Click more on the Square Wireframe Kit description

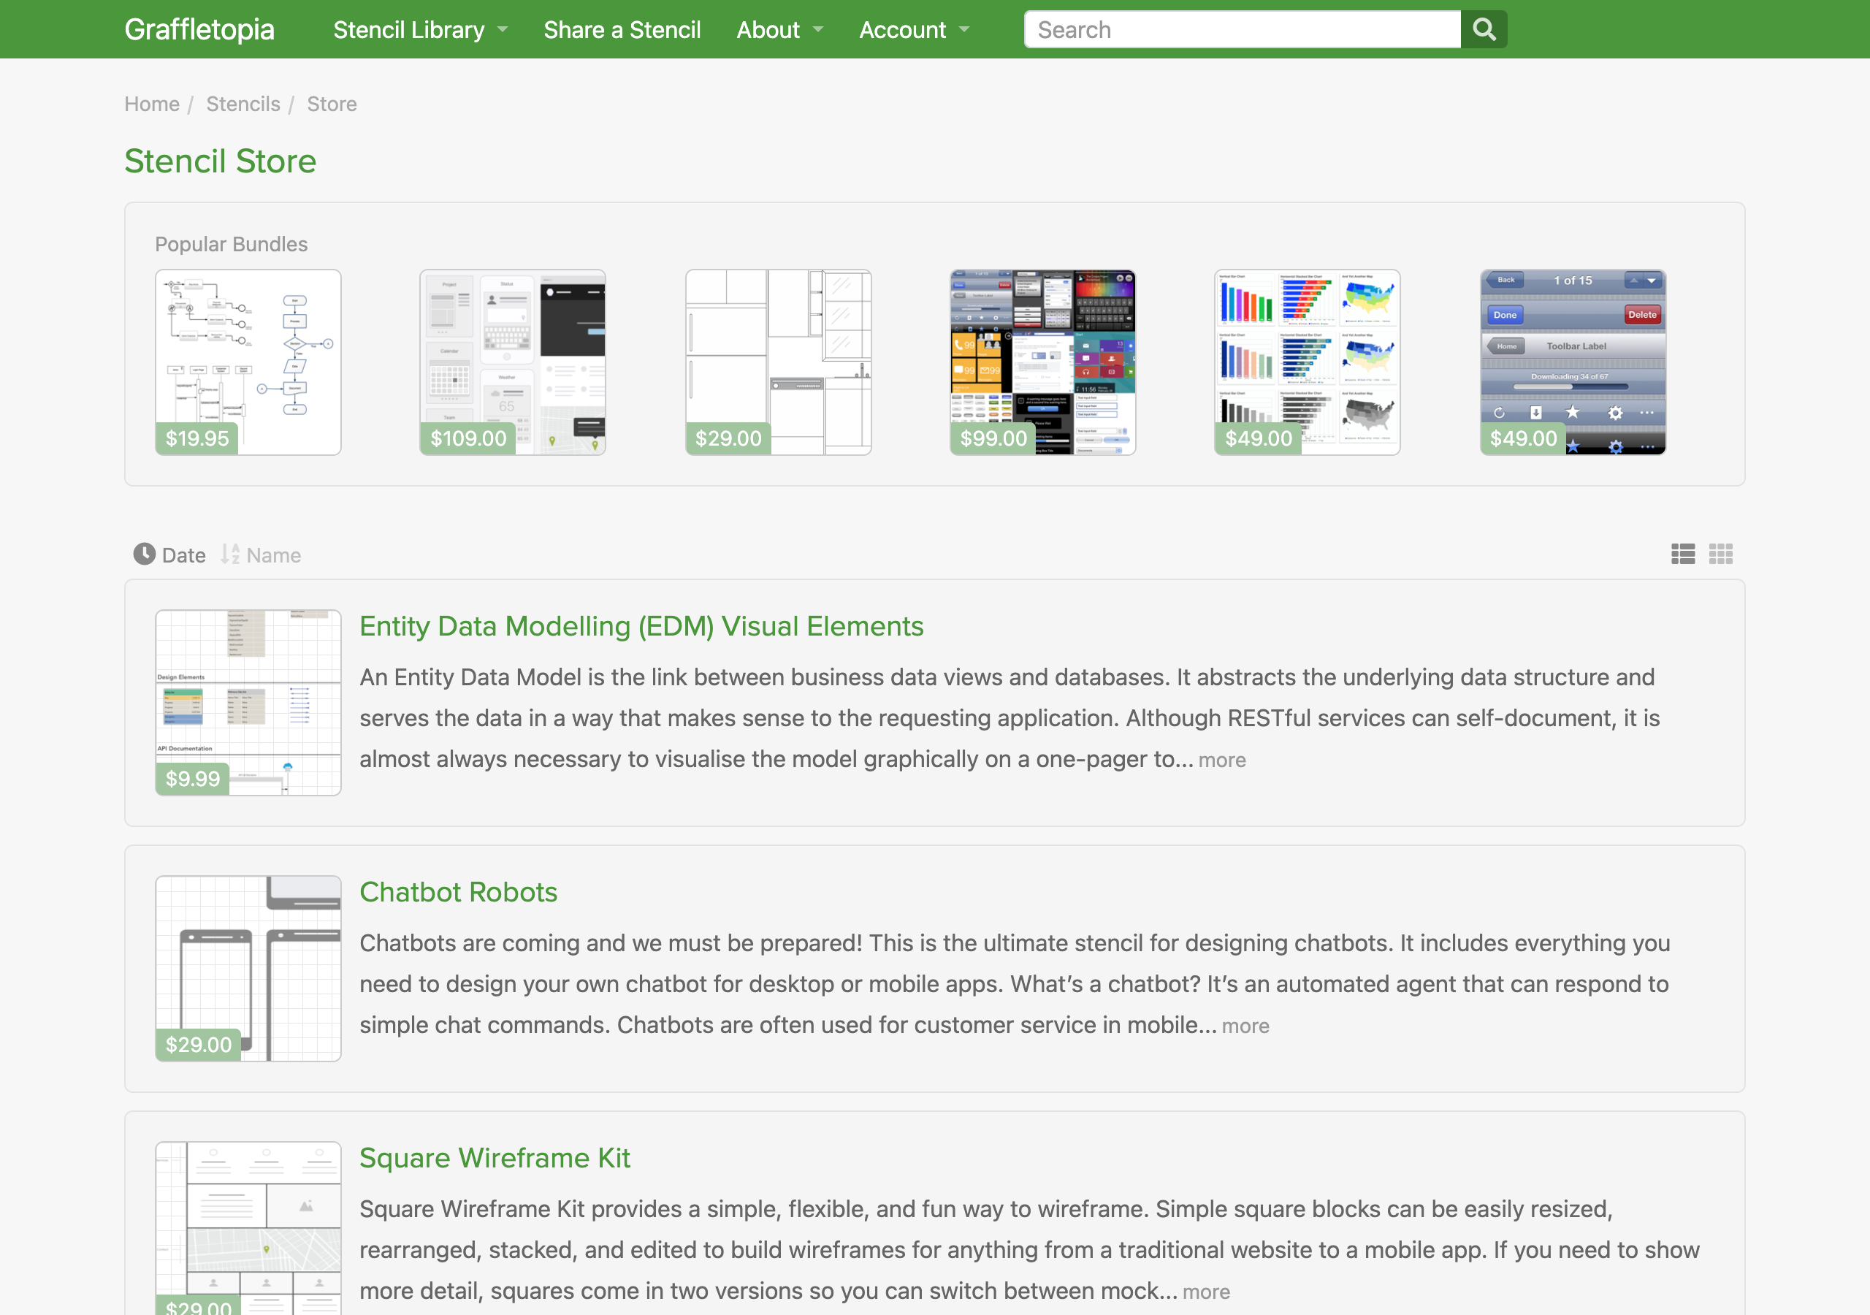(1206, 1292)
